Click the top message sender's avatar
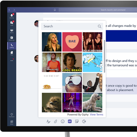 36,24
